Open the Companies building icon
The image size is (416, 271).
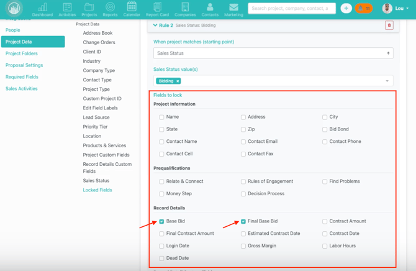pyautogui.click(x=185, y=9)
